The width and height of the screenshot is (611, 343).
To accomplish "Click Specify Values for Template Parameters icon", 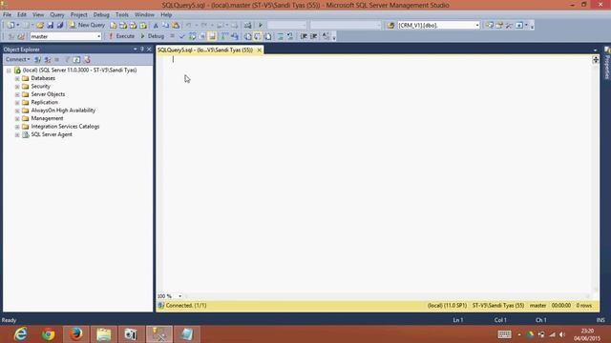I will point(326,36).
